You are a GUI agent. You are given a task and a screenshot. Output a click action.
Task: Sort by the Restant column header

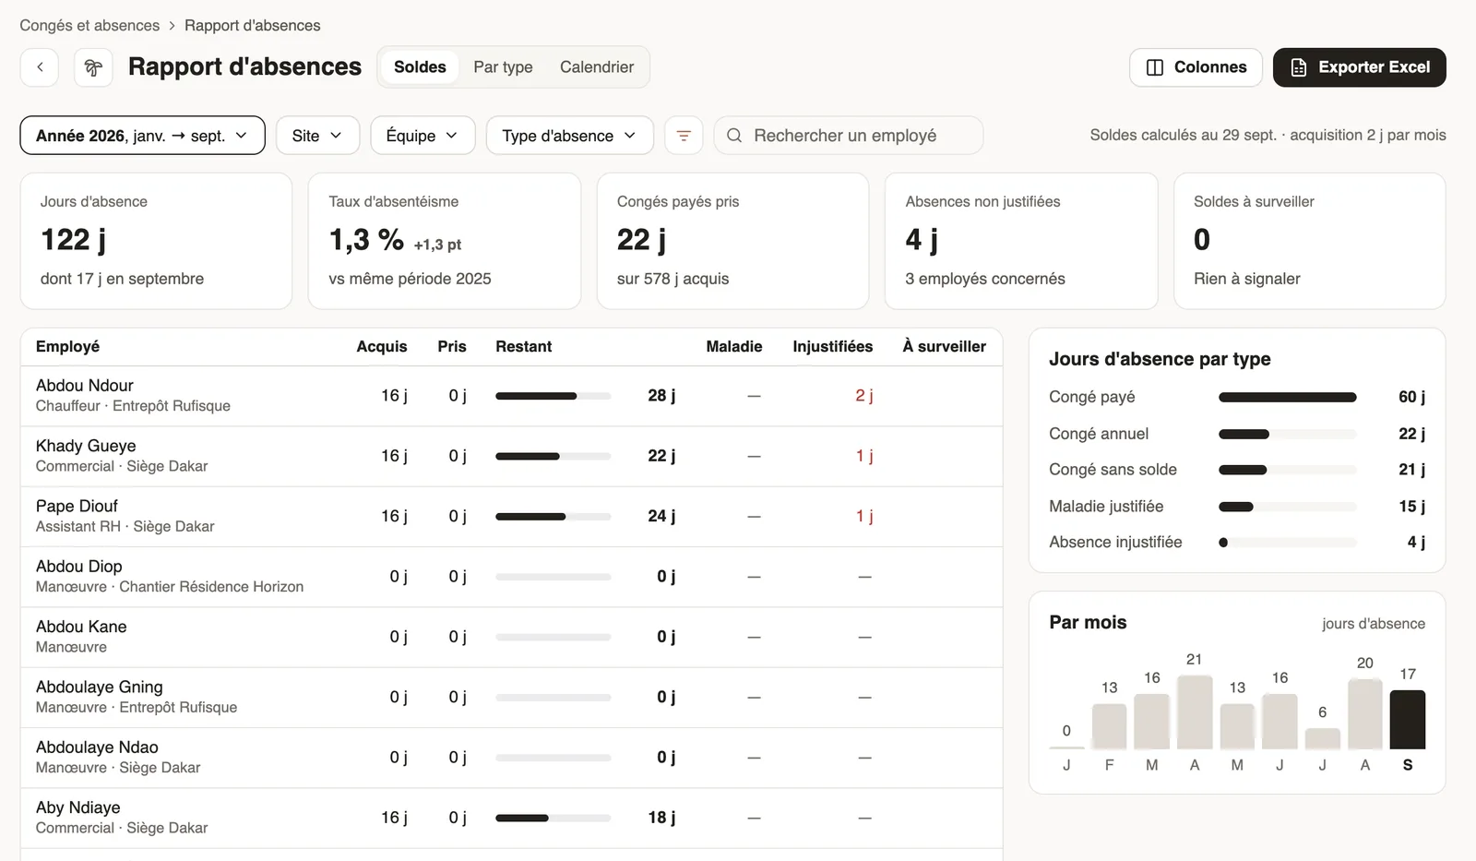524,347
